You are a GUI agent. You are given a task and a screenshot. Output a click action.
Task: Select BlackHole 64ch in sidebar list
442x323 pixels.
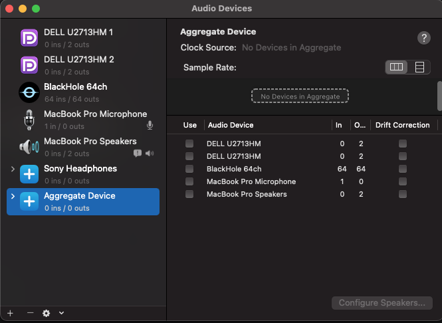(x=83, y=92)
